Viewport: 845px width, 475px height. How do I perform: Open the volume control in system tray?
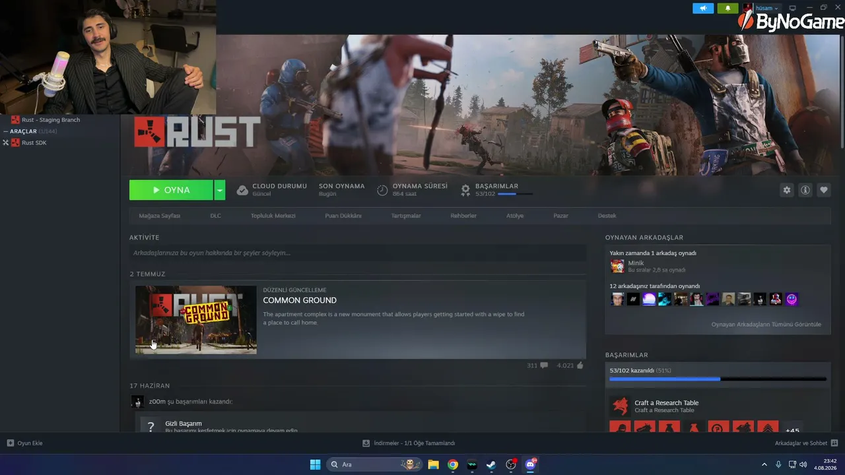click(803, 464)
